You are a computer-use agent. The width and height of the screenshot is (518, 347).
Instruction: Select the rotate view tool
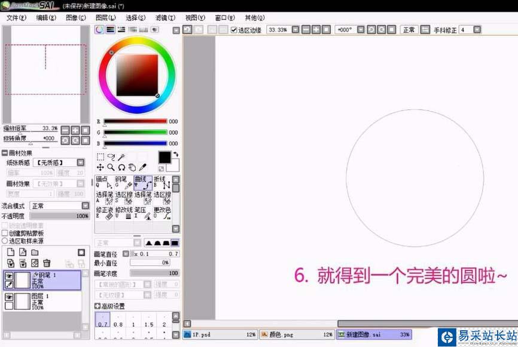121,168
